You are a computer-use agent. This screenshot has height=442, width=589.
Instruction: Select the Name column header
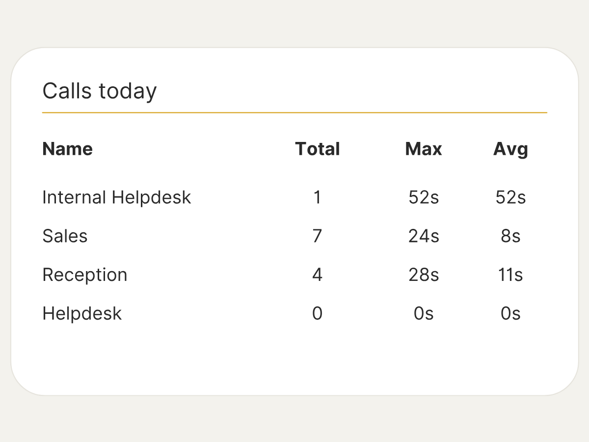[x=68, y=149]
